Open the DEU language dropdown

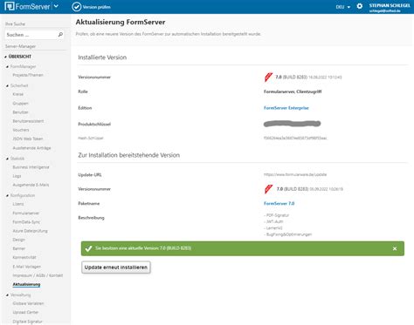tap(343, 7)
